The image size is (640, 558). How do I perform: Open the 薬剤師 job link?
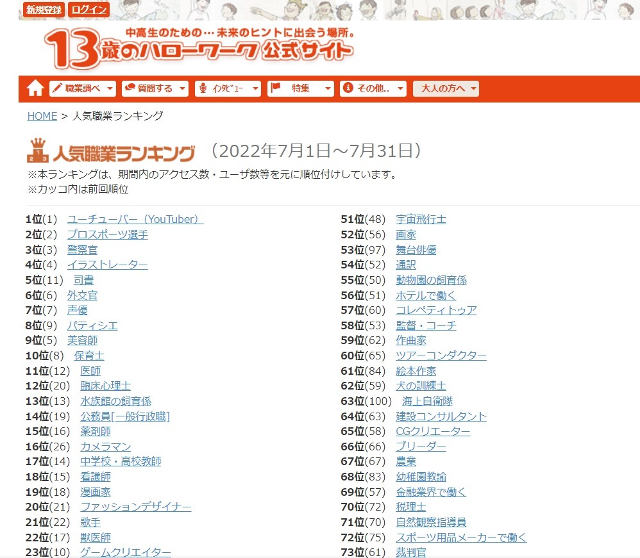click(96, 432)
